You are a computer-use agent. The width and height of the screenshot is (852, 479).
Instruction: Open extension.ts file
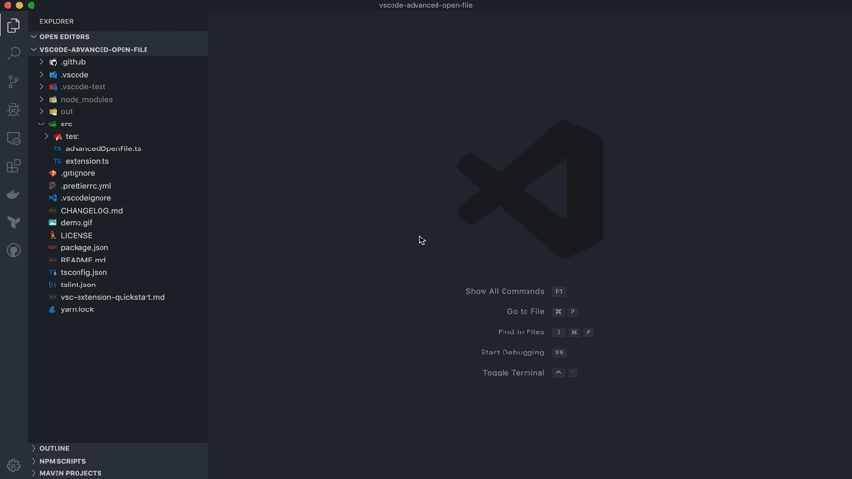point(87,161)
